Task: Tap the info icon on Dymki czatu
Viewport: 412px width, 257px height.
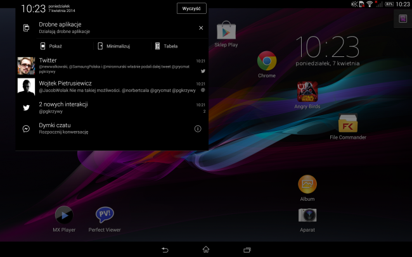Action: coord(198,128)
